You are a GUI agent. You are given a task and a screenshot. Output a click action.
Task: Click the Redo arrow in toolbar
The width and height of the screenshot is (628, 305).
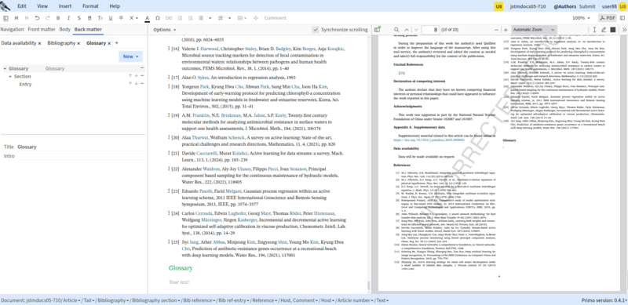coord(48,18)
